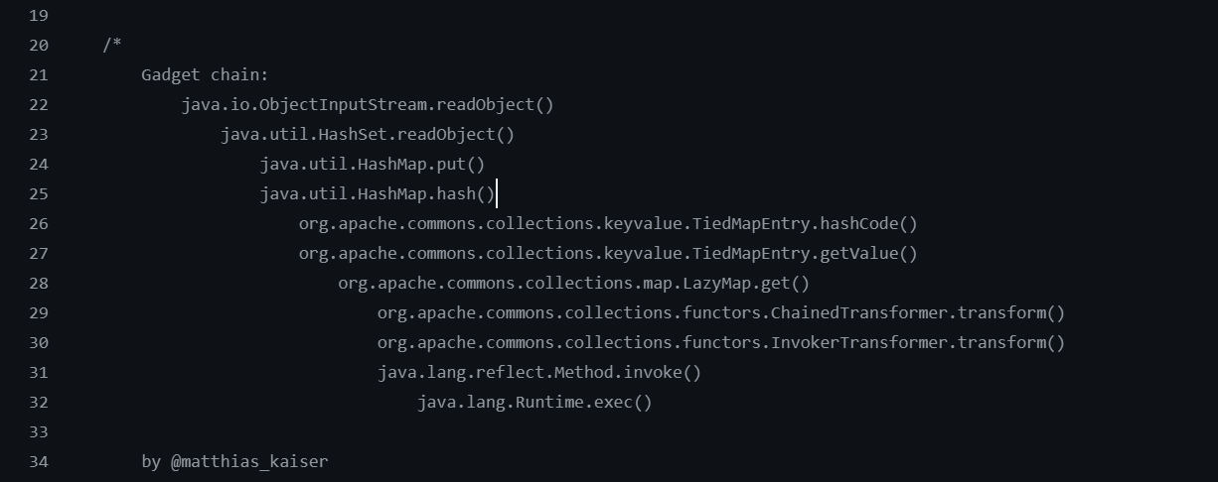The height and width of the screenshot is (482, 1218).
Task: Click the @matthias_kaiser author mention
Action: pos(248,462)
